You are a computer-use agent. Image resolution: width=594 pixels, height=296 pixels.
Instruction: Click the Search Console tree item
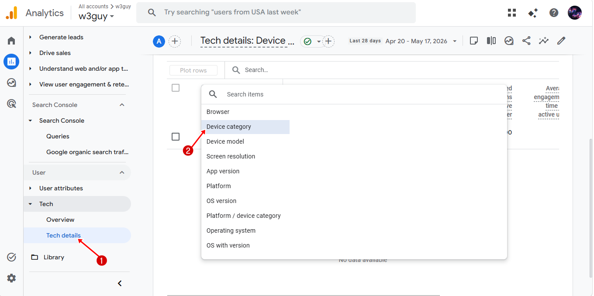(x=62, y=120)
